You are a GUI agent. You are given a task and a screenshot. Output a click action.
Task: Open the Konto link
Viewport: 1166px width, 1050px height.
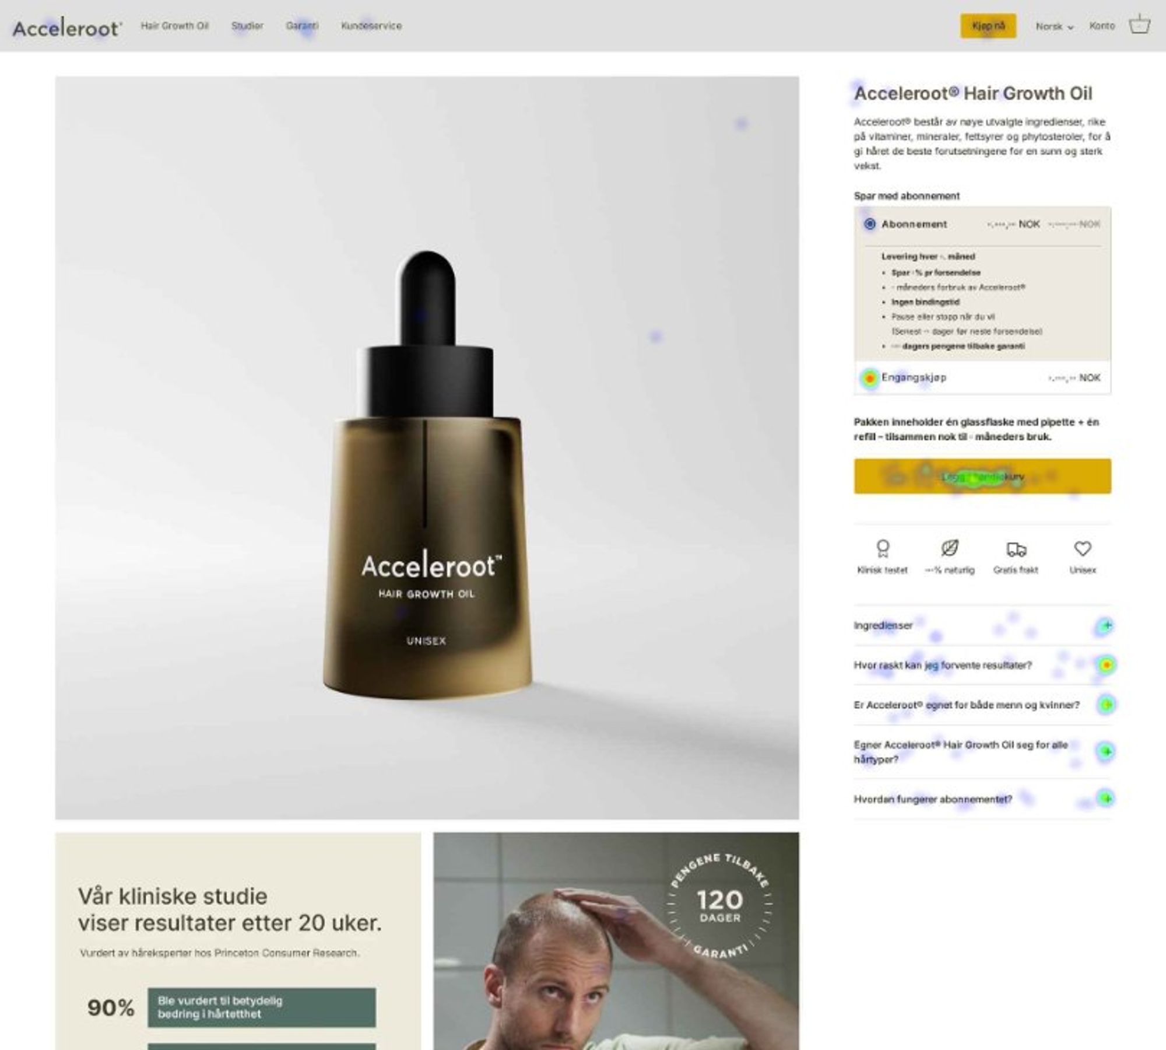(x=1102, y=26)
